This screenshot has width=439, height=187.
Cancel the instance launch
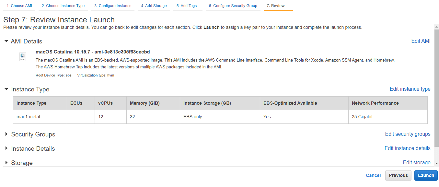pyautogui.click(x=373, y=175)
